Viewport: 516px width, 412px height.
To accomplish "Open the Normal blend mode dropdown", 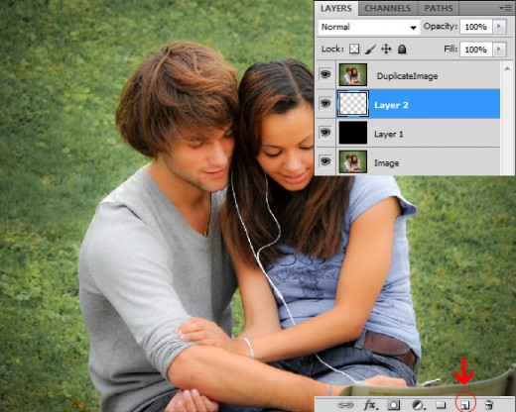I will pyautogui.click(x=368, y=27).
